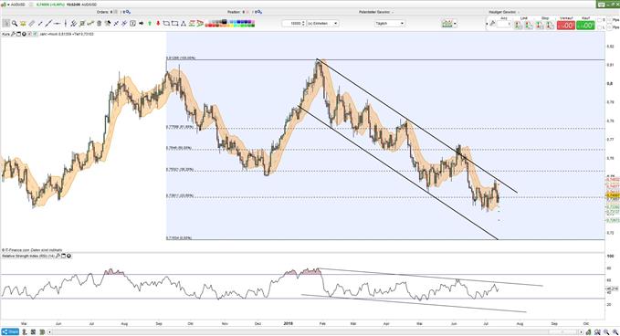Click first Stop order icon
620x336 pixels.
[x=540, y=26]
